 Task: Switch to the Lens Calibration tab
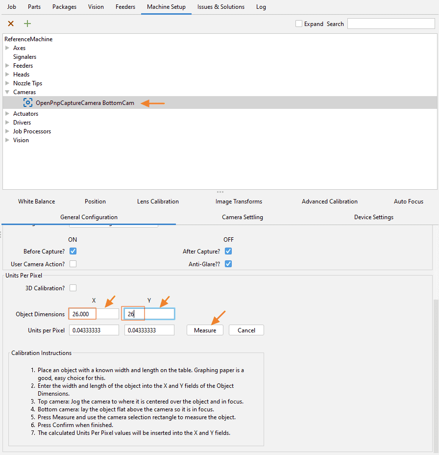[x=158, y=202]
